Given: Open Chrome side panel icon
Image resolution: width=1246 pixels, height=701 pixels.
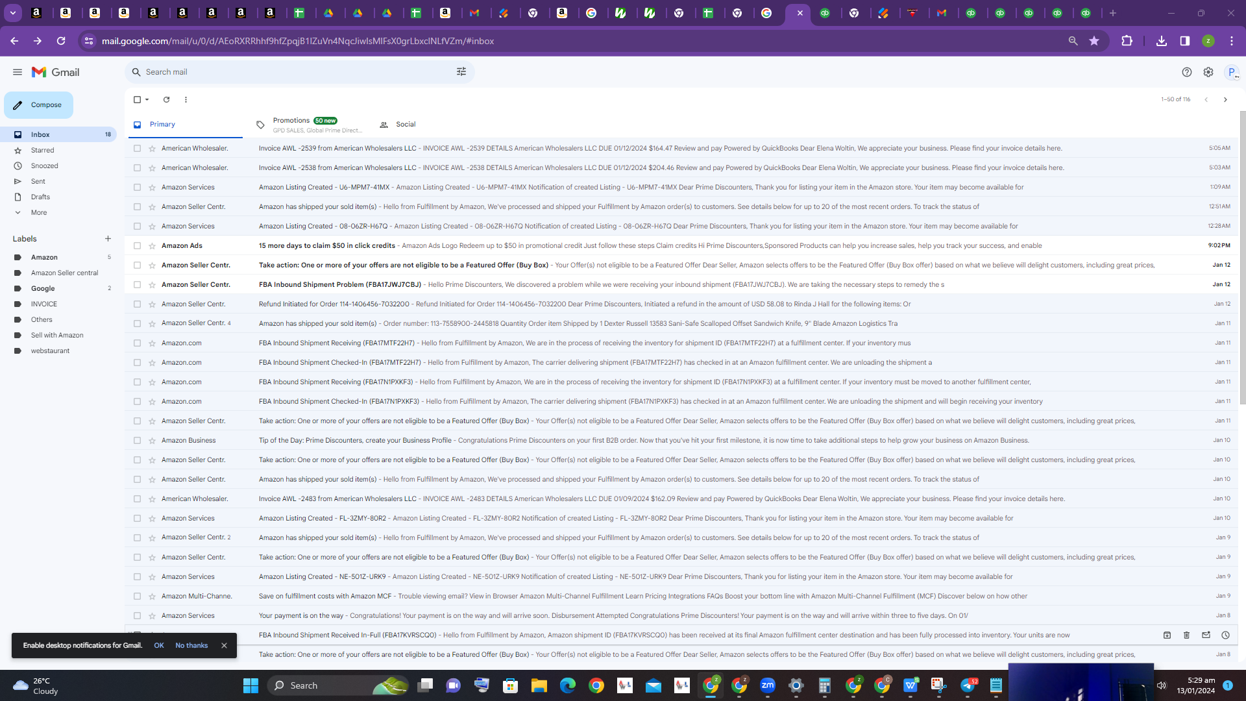Looking at the screenshot, I should (x=1185, y=41).
